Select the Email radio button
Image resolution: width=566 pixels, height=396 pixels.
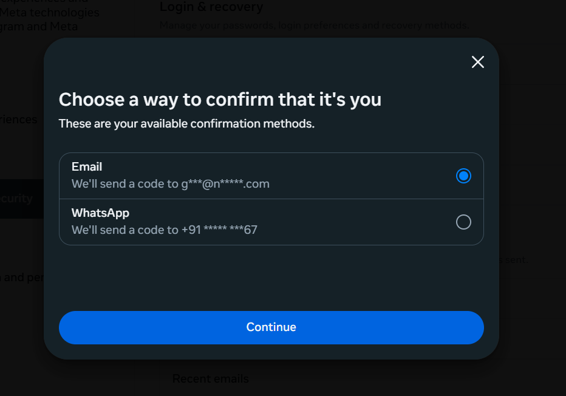(x=463, y=176)
